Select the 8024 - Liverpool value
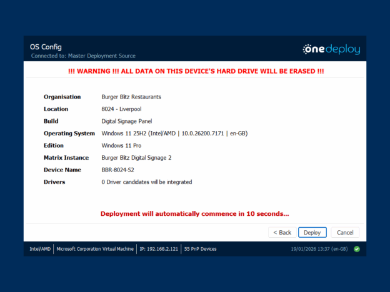Viewport: 390px width, 292px height. 121,109
